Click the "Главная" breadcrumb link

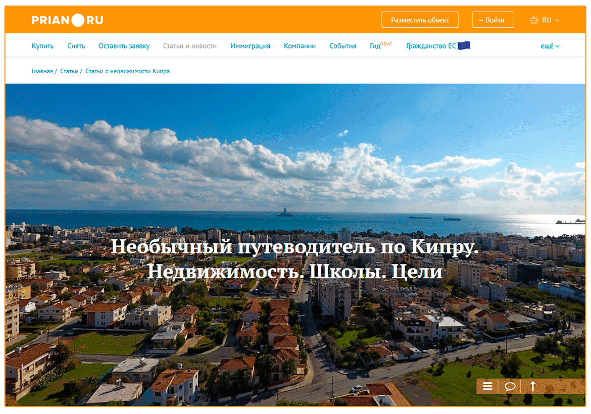pyautogui.click(x=42, y=71)
